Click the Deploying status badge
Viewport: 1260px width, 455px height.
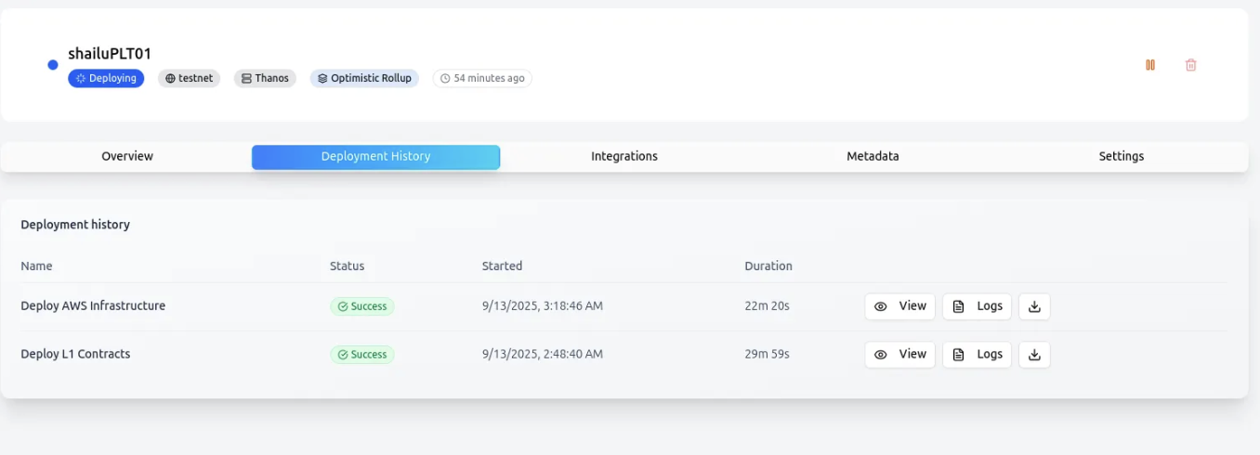point(106,79)
